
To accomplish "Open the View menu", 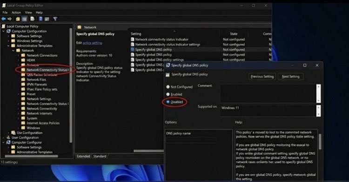I will (x=28, y=13).
